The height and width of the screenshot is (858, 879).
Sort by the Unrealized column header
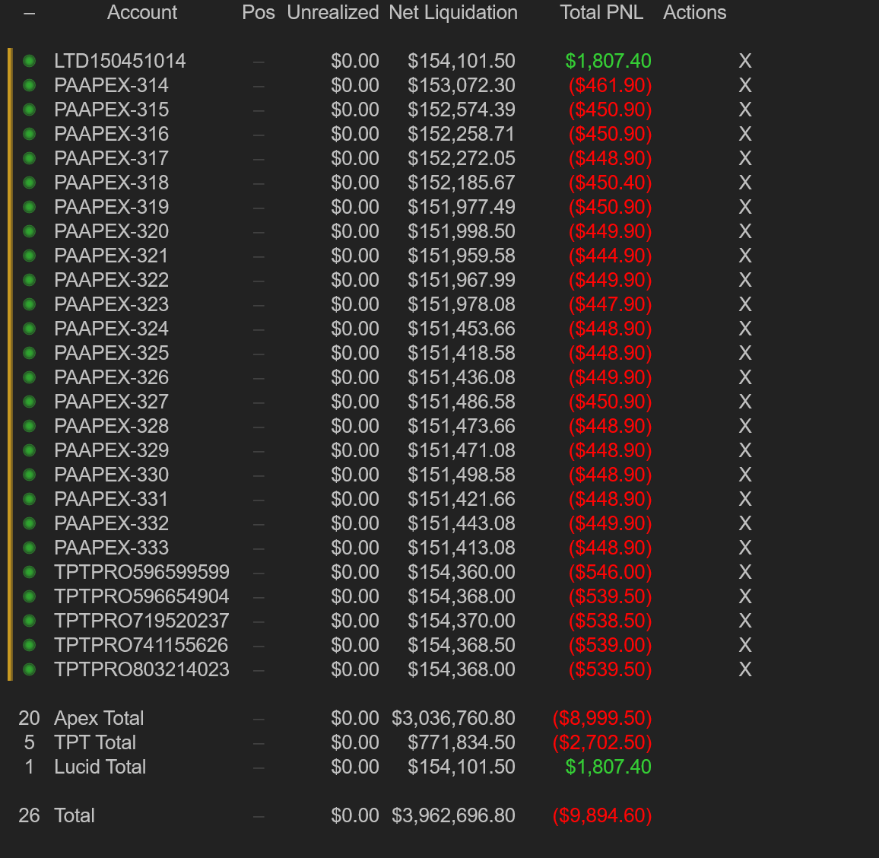333,12
